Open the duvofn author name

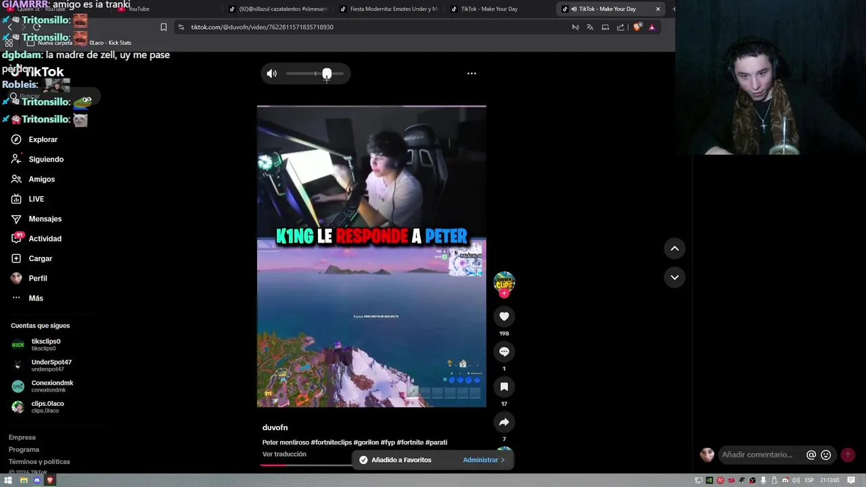click(x=275, y=427)
